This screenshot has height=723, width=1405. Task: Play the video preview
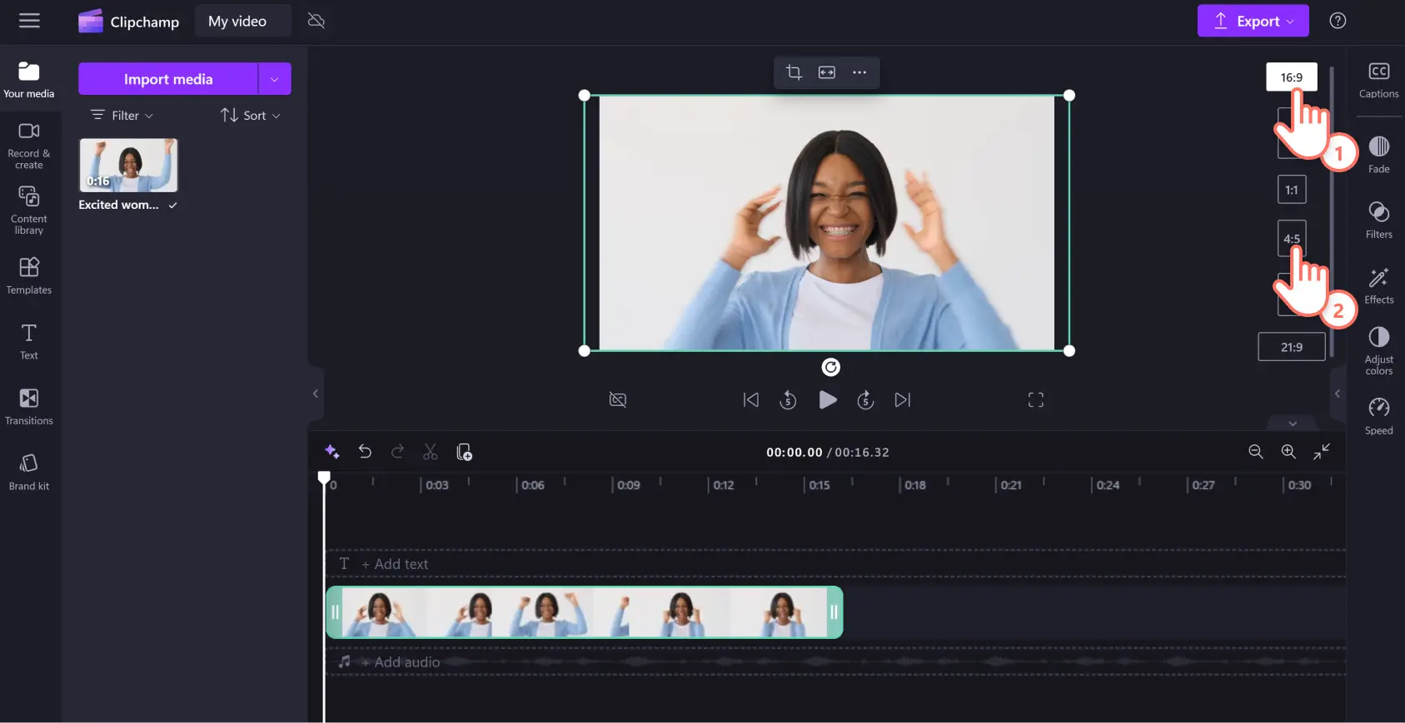coord(828,400)
